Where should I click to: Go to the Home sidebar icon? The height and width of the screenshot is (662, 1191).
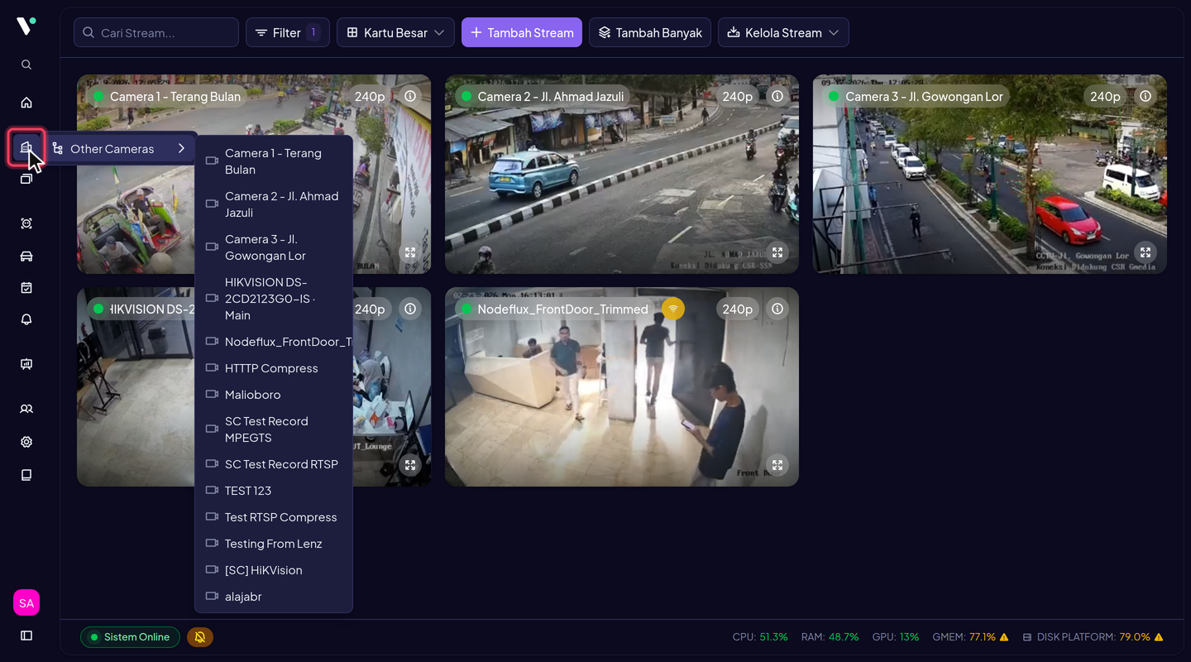26,103
